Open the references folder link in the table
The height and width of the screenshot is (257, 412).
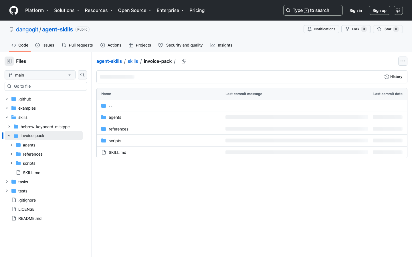[x=118, y=129]
